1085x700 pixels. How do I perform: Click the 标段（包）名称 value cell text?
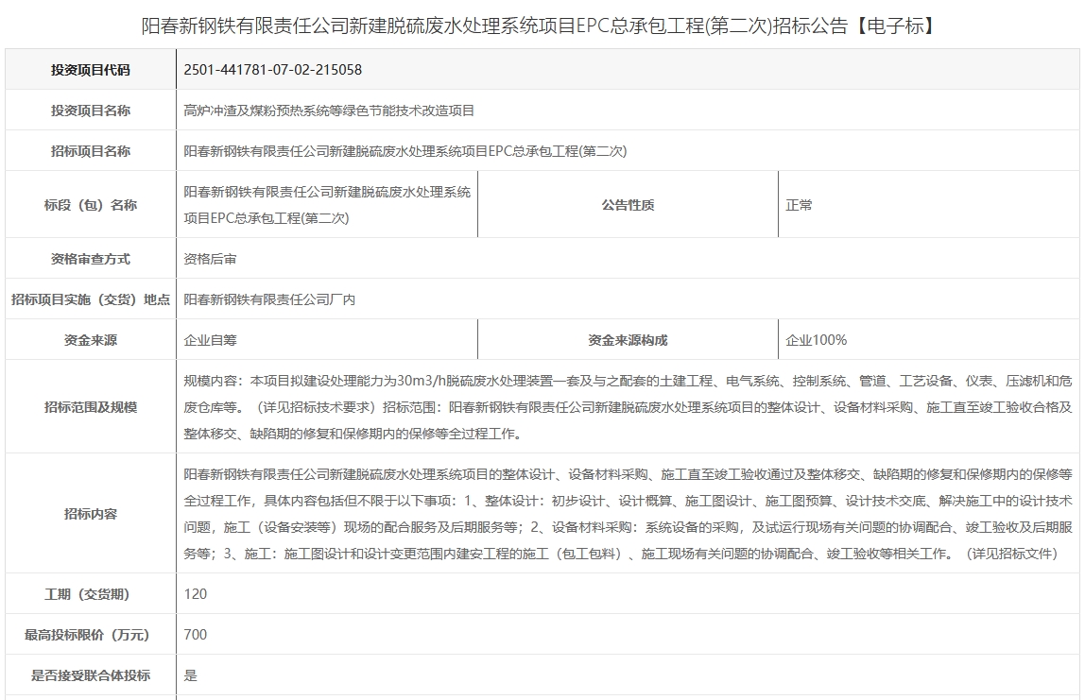[x=327, y=205]
